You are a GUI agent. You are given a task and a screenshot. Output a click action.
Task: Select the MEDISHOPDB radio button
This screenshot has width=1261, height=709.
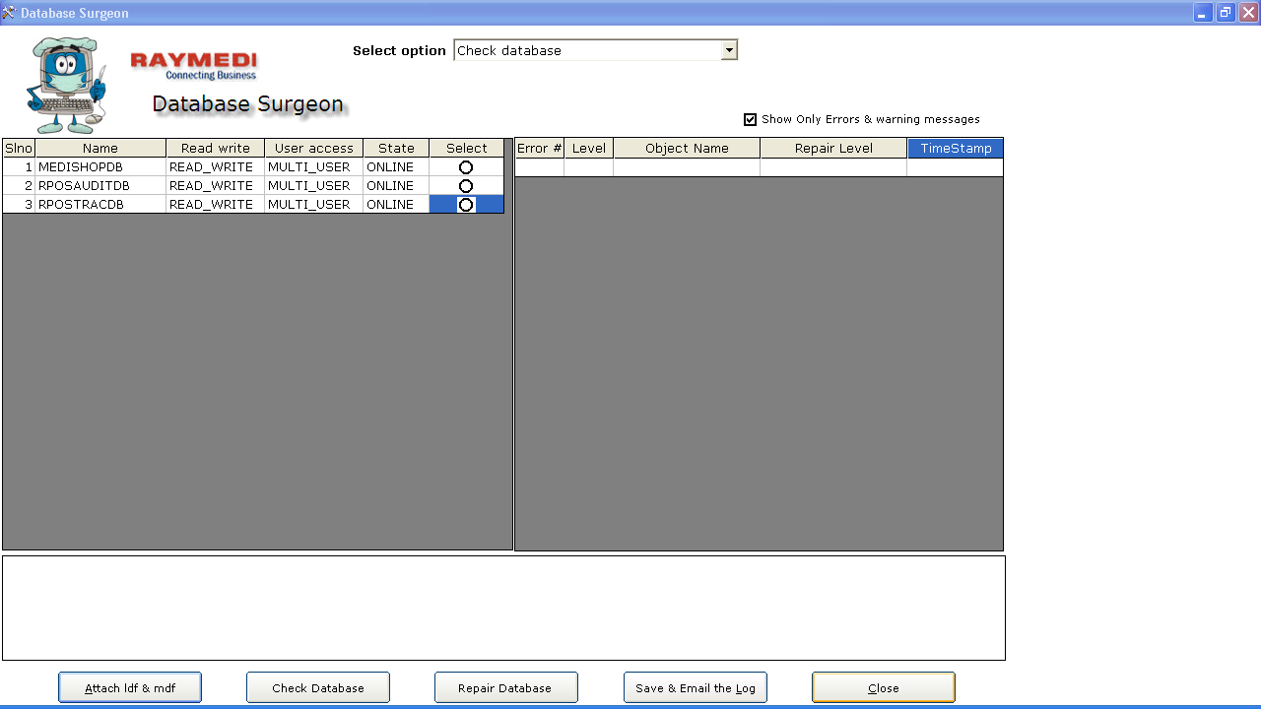466,167
